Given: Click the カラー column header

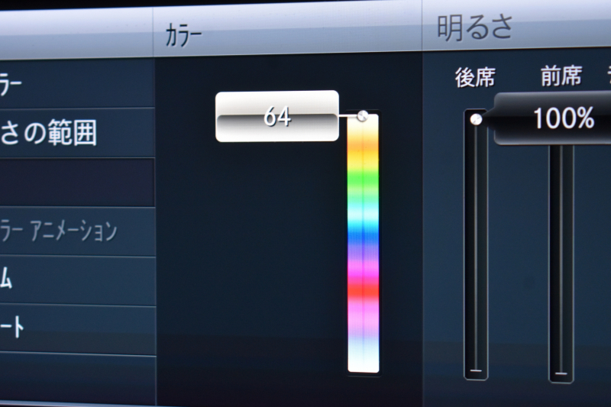Looking at the screenshot, I should (183, 36).
